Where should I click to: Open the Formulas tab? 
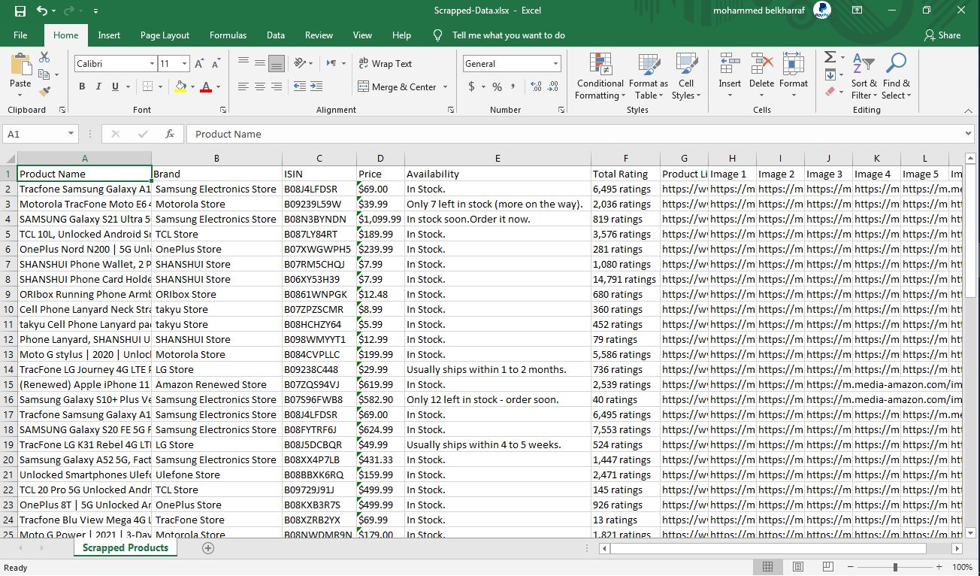228,35
